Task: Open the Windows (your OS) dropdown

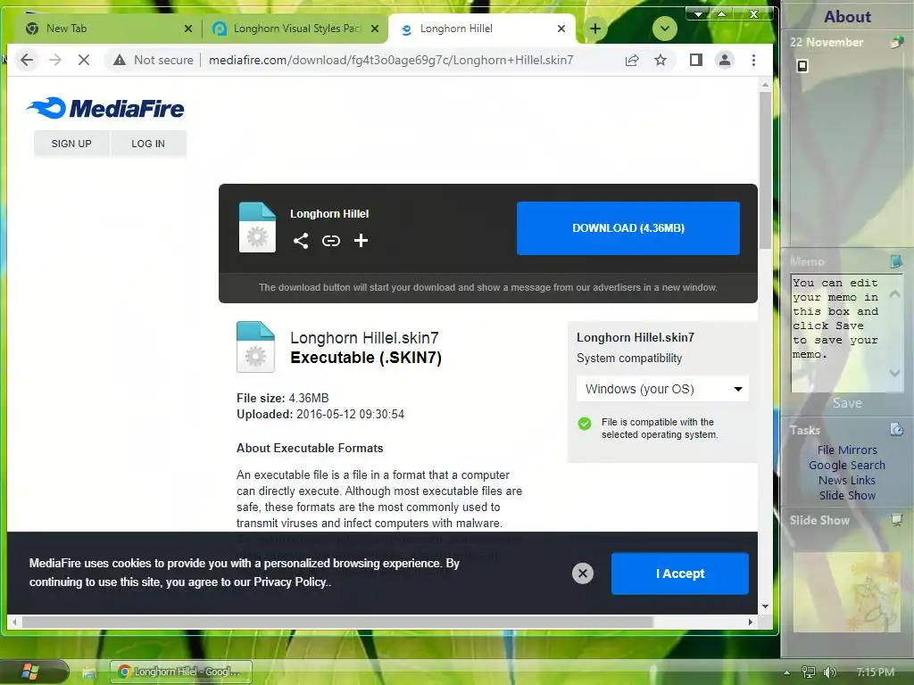Action: [663, 389]
